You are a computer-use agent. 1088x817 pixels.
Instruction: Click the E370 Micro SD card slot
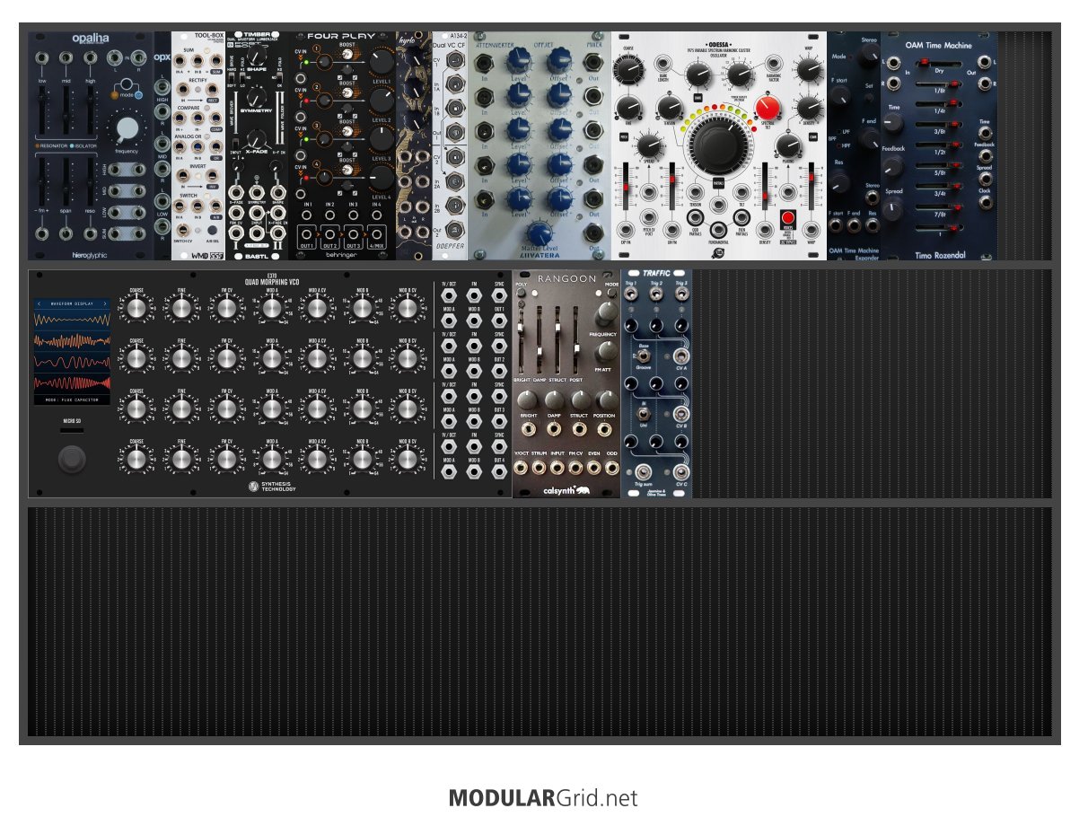[72, 432]
